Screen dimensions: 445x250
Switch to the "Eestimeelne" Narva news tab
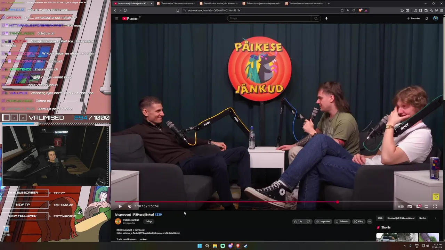[175, 3]
